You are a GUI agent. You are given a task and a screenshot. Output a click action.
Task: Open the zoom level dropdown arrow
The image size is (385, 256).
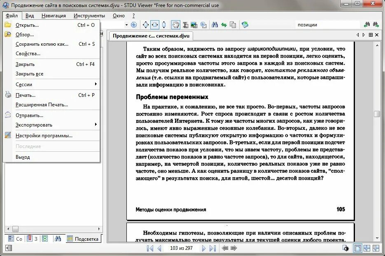tap(126, 25)
